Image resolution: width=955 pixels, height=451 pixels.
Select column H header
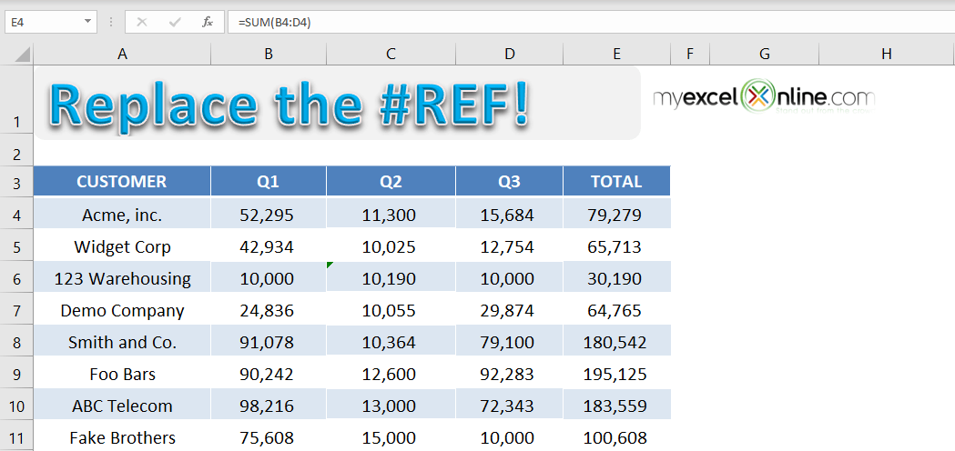tap(887, 55)
